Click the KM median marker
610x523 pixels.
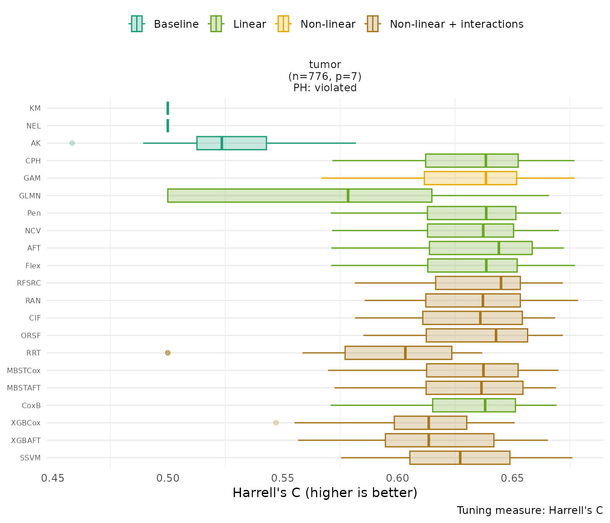coord(168,108)
